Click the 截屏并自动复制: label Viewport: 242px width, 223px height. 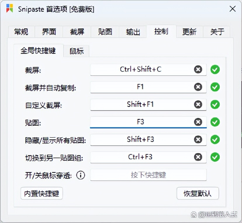pyautogui.click(x=51, y=88)
